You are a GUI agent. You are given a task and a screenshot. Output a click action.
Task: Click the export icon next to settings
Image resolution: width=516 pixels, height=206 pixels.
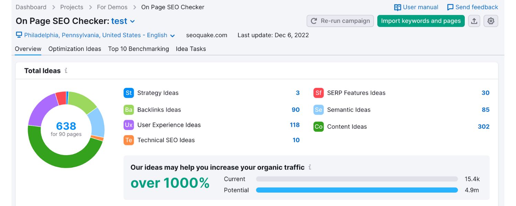[474, 21]
